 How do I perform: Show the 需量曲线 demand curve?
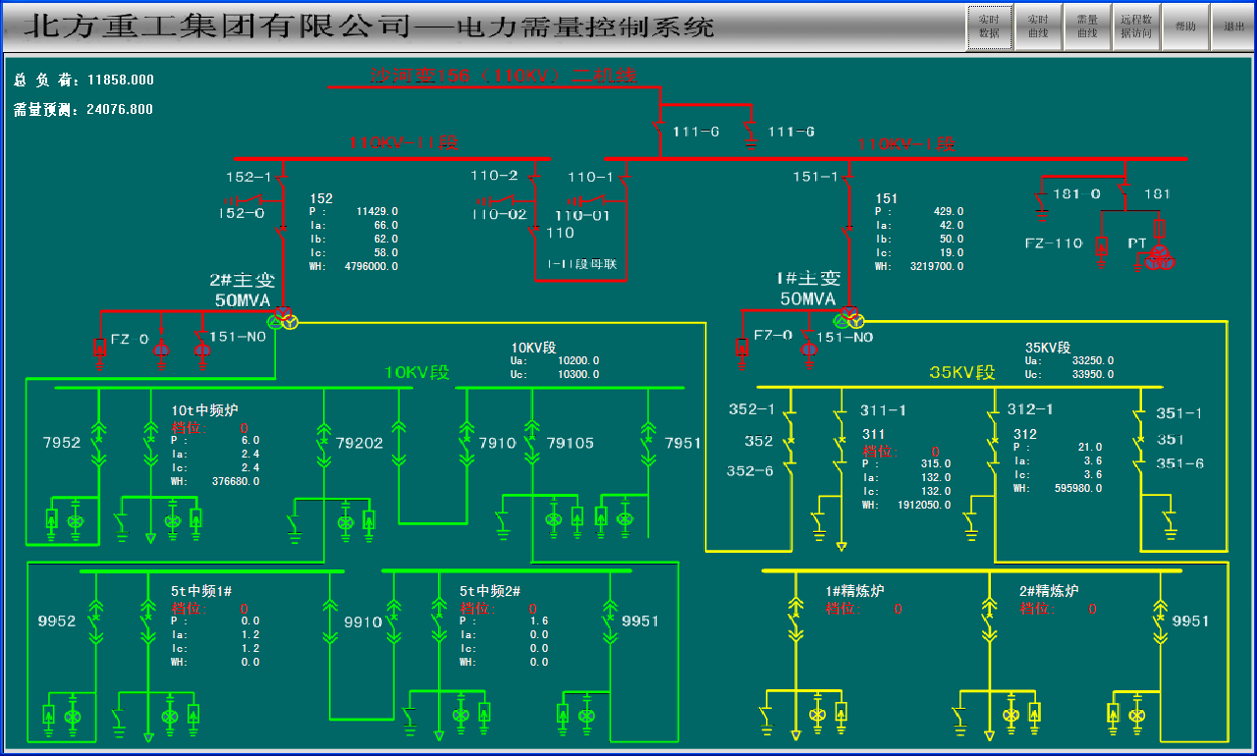tap(1087, 27)
